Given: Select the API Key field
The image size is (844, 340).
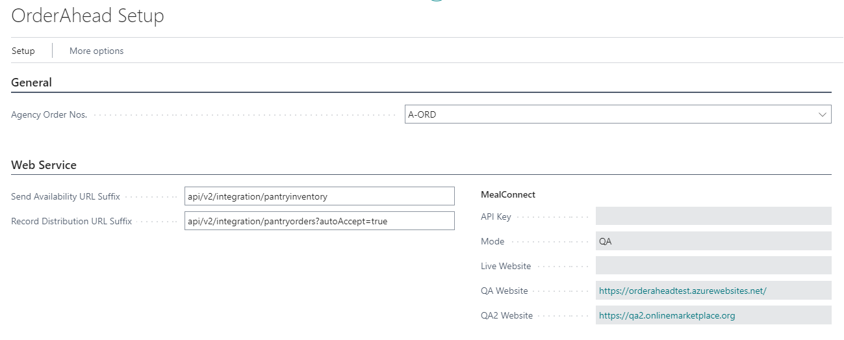Looking at the screenshot, I should click(x=713, y=216).
